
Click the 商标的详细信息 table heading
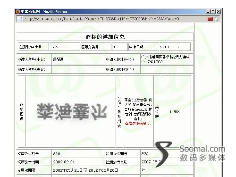(105, 37)
